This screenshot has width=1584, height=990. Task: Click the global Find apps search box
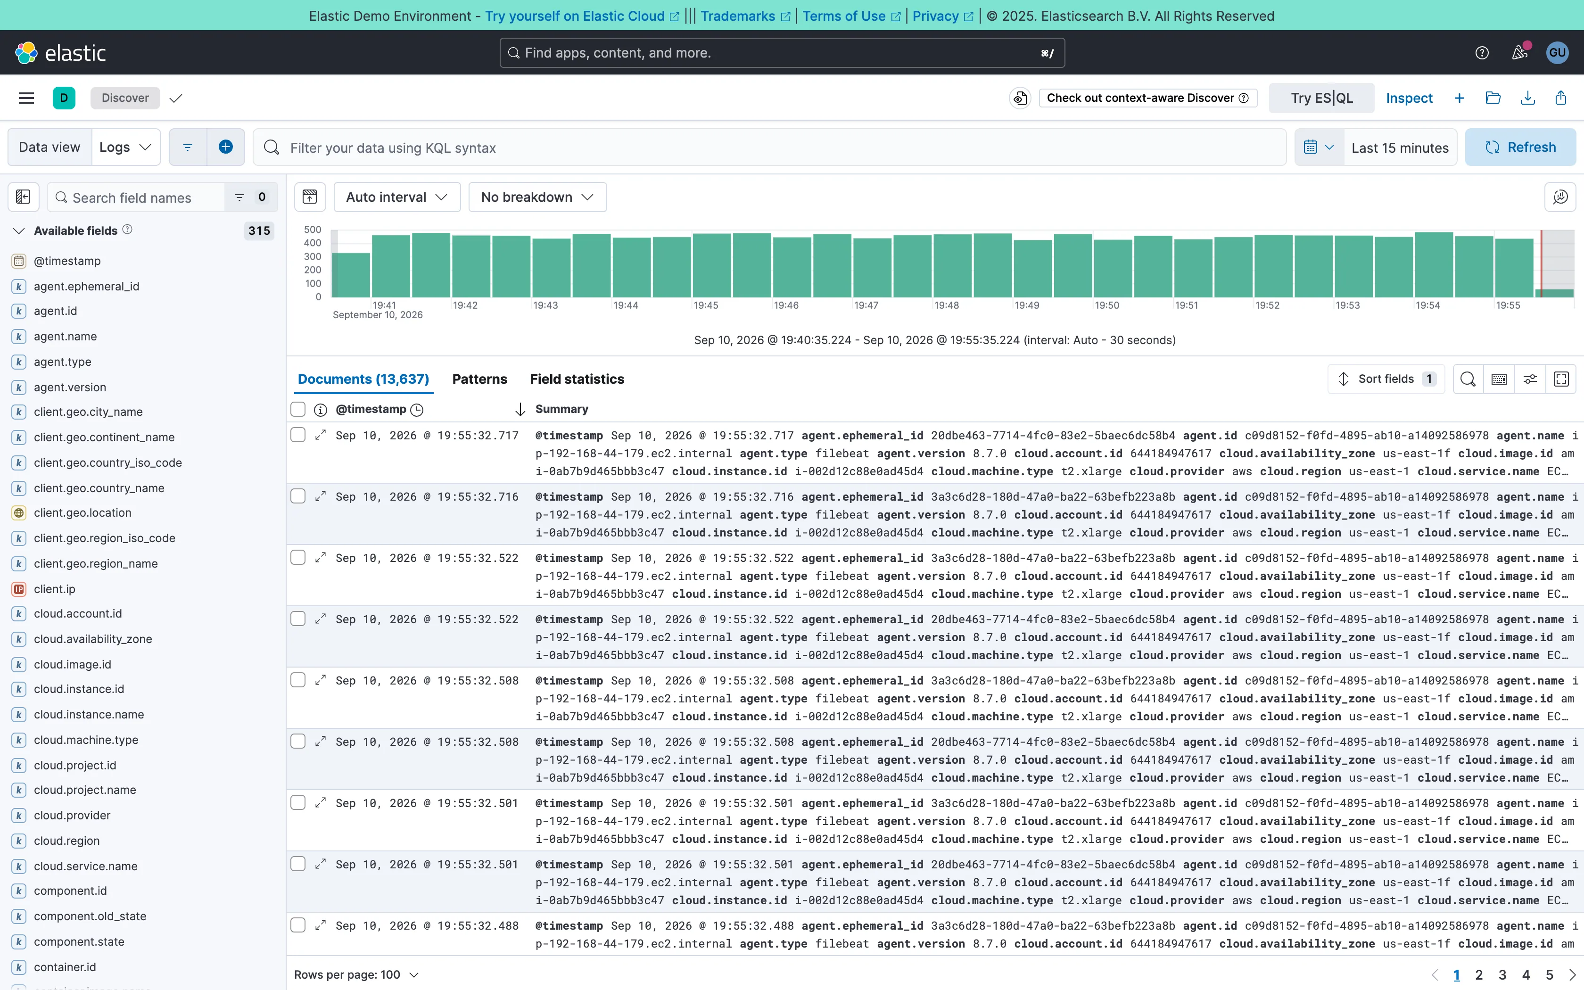[782, 53]
